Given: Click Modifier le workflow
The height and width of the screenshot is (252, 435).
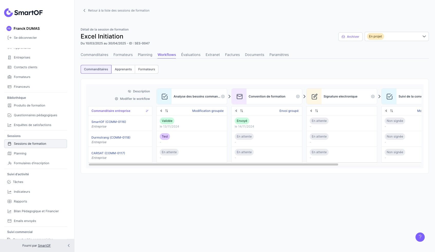Looking at the screenshot, I should pos(132,99).
